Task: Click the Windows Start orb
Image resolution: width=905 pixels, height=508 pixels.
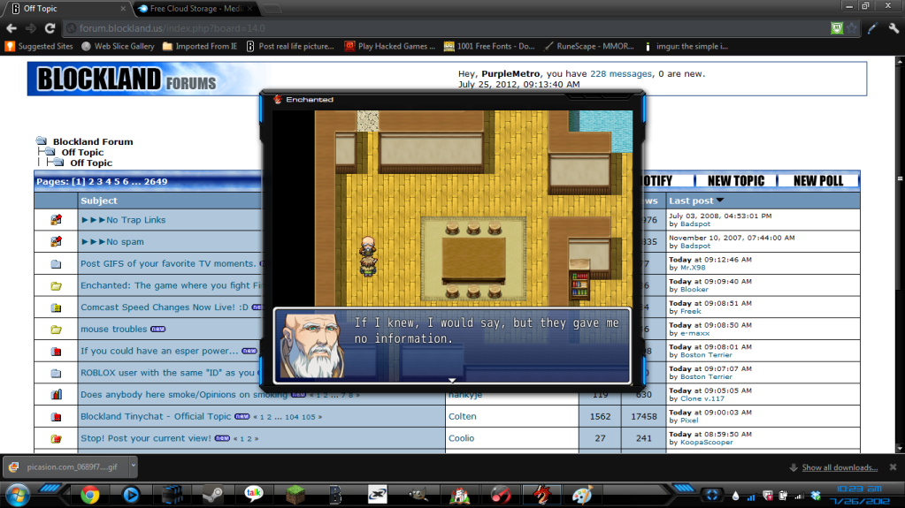Action: point(18,493)
